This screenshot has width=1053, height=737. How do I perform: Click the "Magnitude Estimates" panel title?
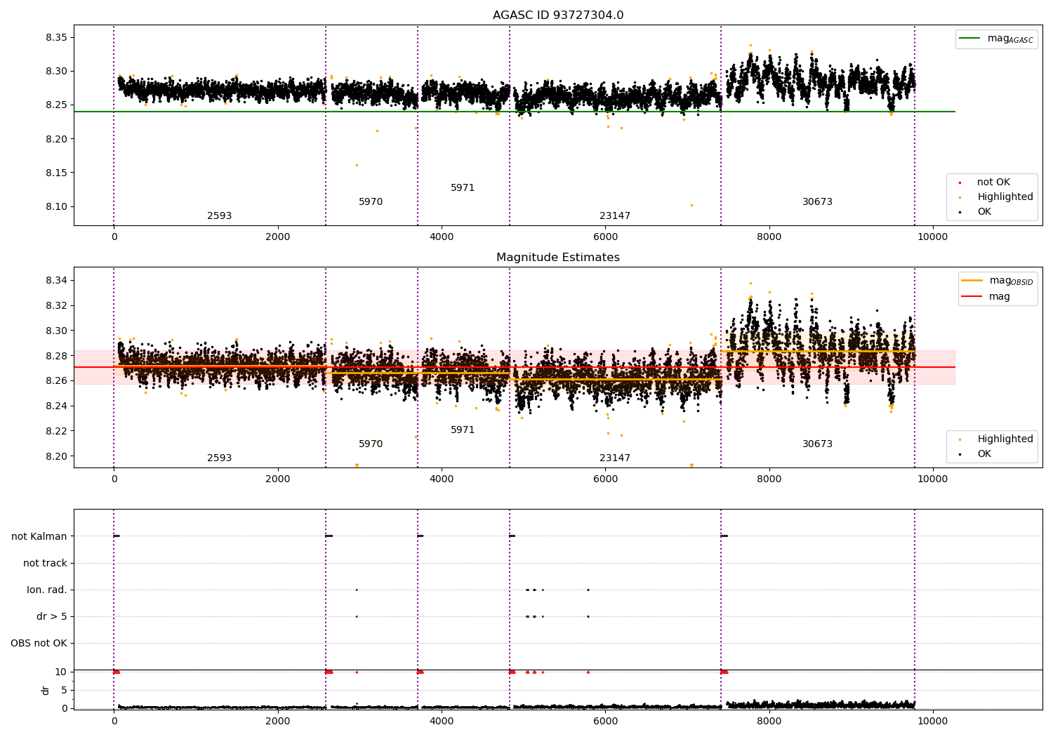coord(558,258)
